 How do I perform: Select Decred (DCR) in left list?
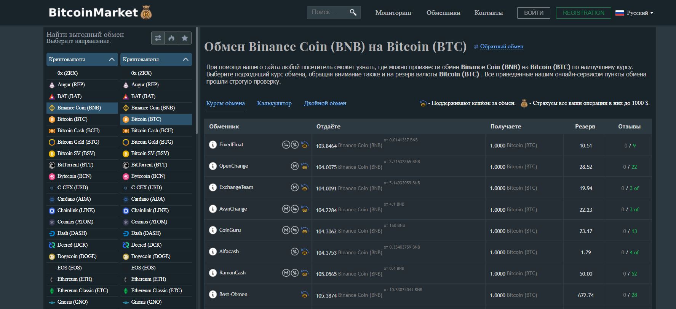(82, 245)
